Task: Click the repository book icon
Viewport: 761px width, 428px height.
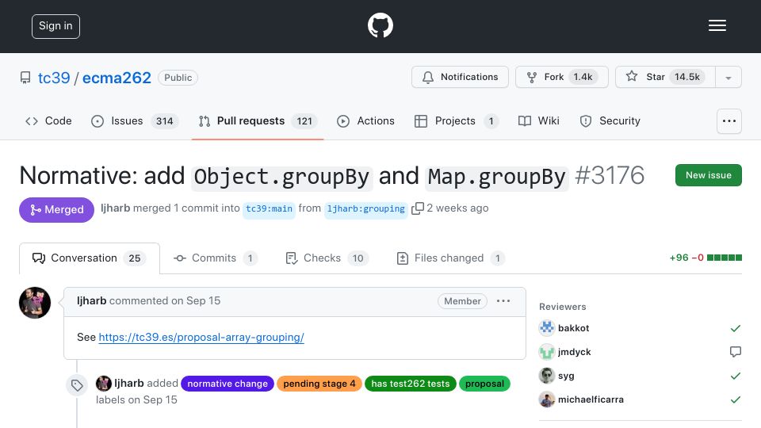Action: pyautogui.click(x=25, y=78)
